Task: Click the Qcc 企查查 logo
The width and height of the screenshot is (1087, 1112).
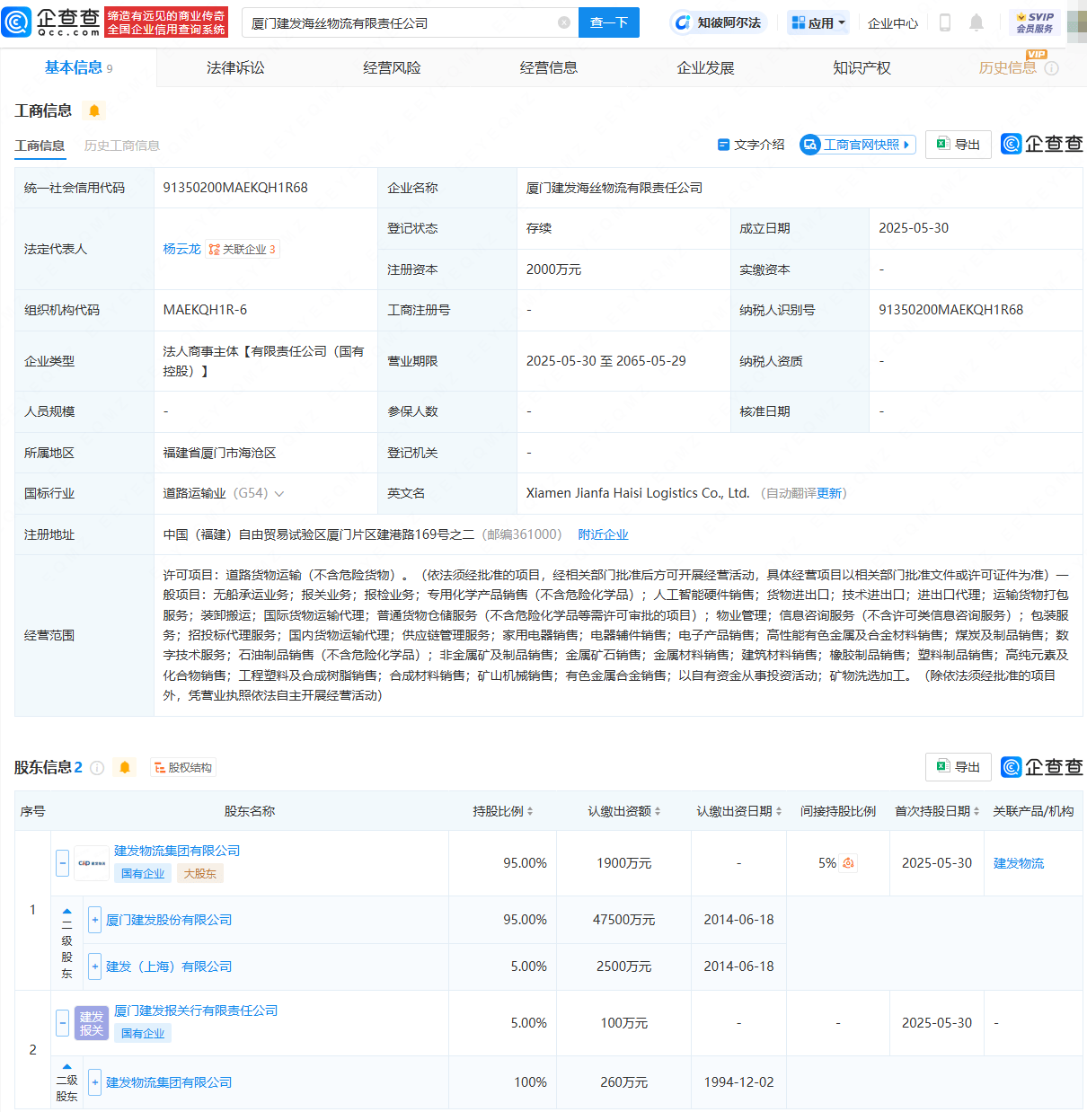Action: (51, 22)
